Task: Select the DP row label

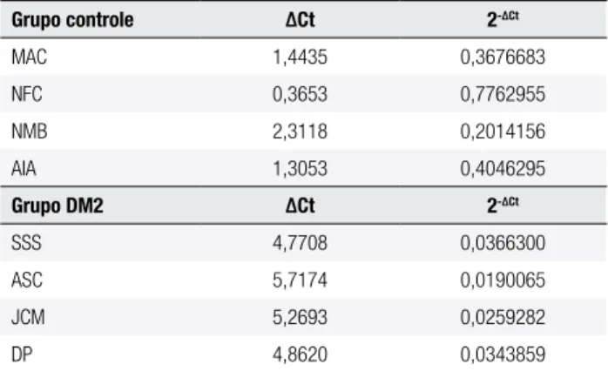Action: 22,354
